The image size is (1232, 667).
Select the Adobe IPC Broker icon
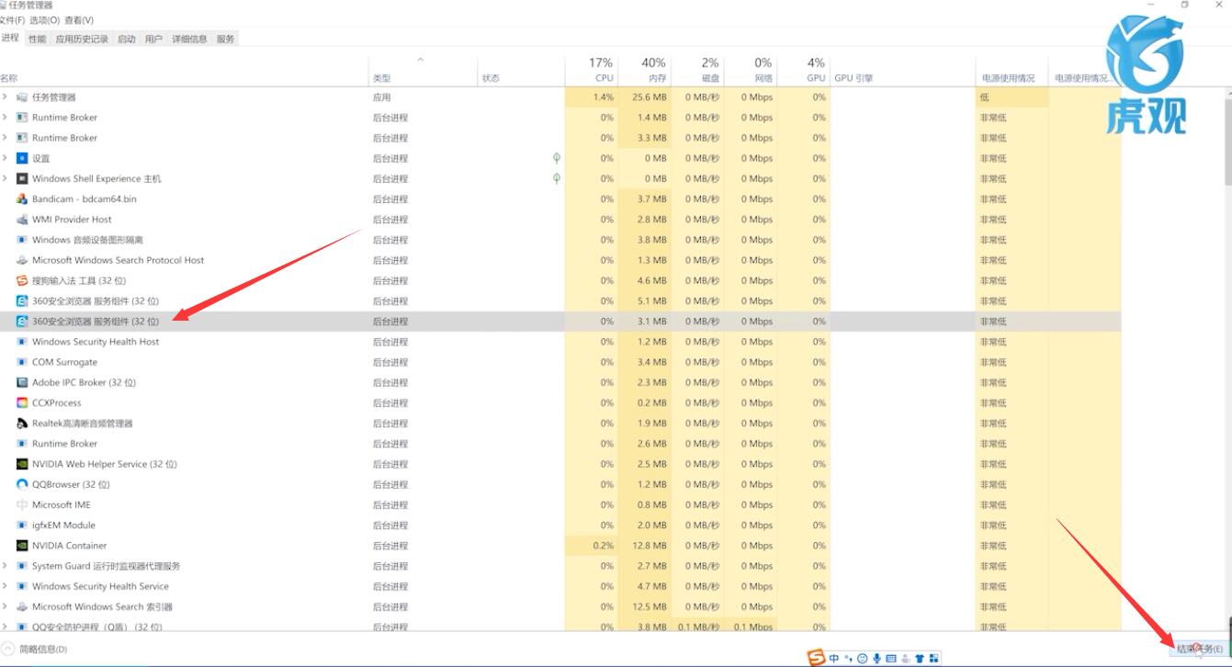click(22, 382)
